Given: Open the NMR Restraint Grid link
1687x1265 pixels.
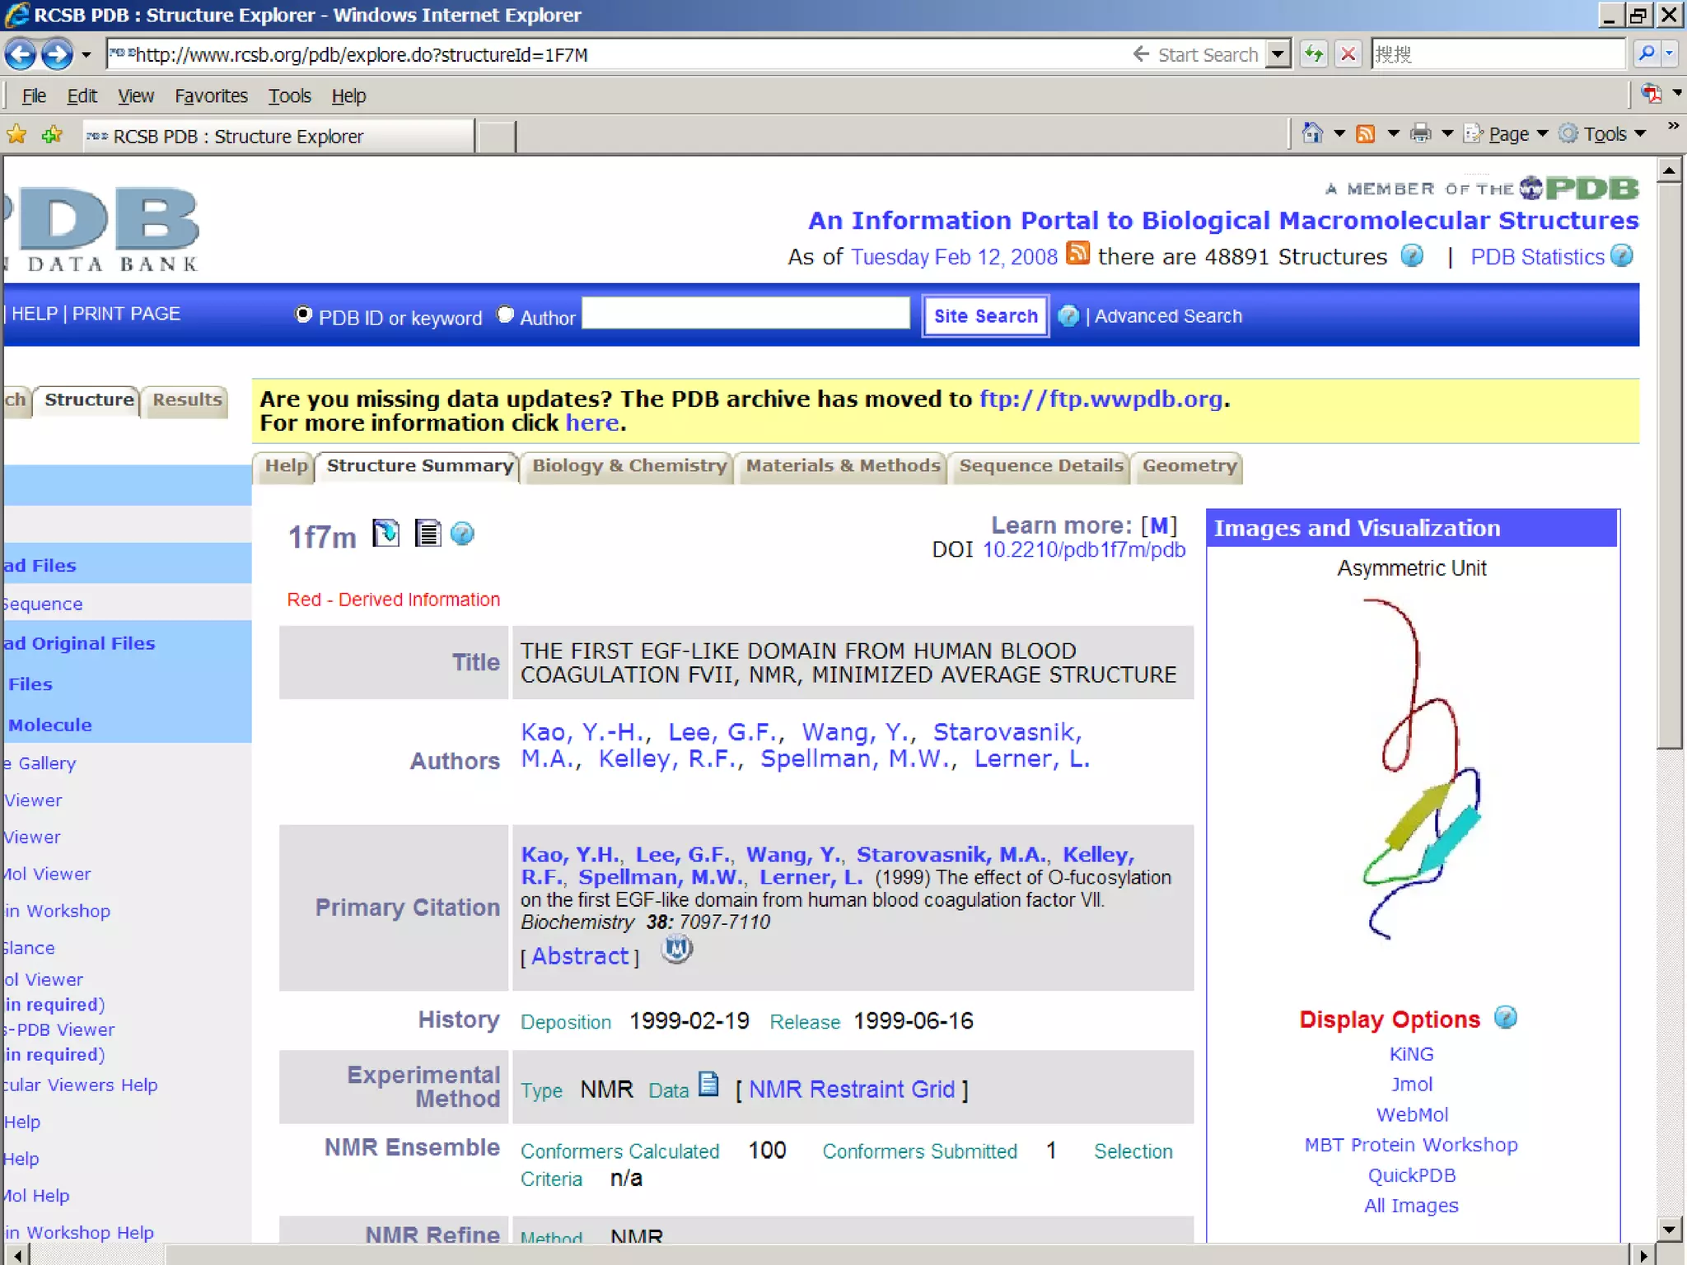Looking at the screenshot, I should (852, 1090).
